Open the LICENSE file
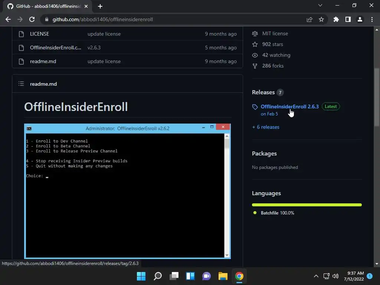The image size is (380, 285). pos(39,34)
